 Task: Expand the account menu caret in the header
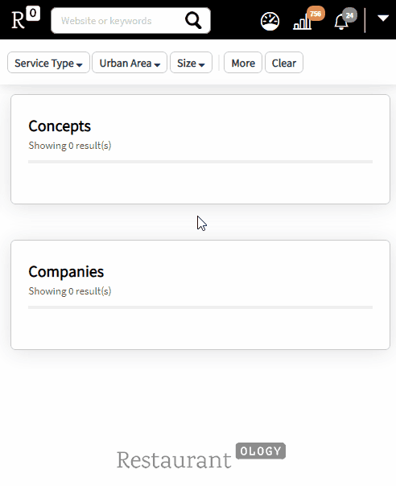point(383,18)
